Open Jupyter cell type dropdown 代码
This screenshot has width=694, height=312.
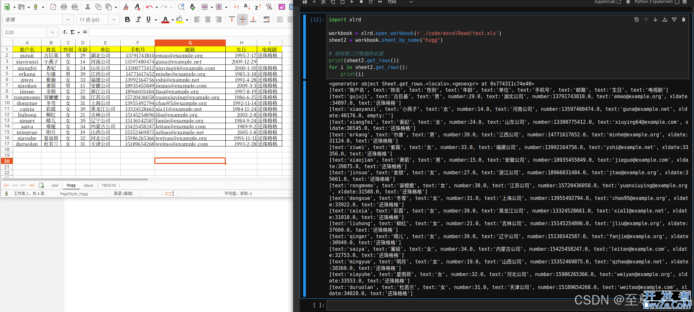click(x=401, y=2)
